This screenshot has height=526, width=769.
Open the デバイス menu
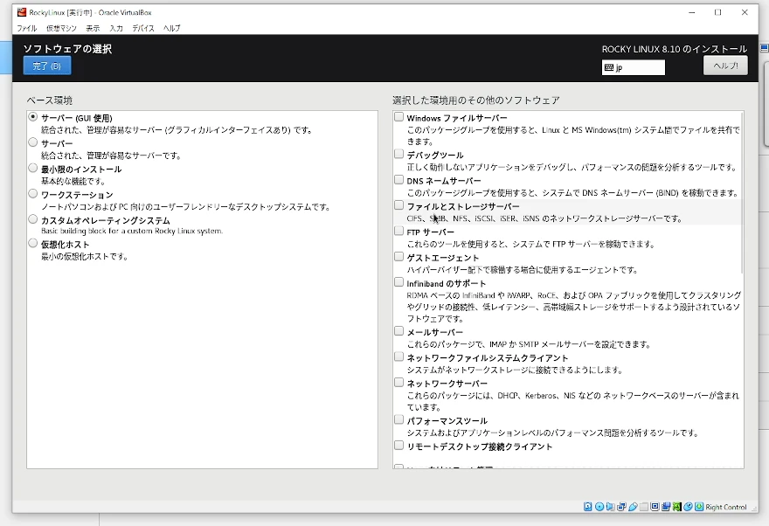click(143, 29)
